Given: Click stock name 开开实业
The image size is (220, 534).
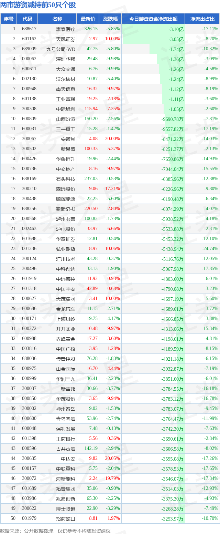Looking at the screenshot, I should [x=66, y=329].
